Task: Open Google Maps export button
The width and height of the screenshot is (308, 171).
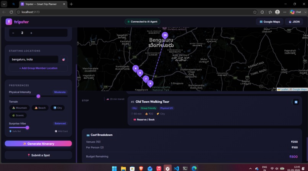Action: tap(270, 22)
